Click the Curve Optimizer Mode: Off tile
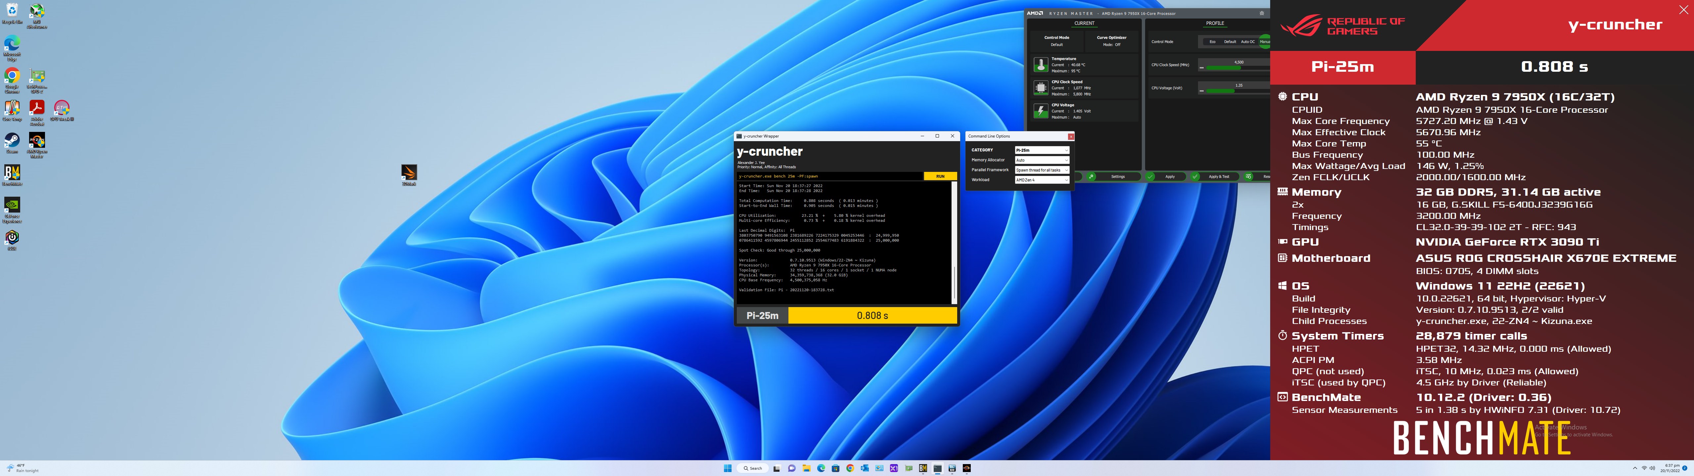The width and height of the screenshot is (1694, 476). pyautogui.click(x=1112, y=41)
